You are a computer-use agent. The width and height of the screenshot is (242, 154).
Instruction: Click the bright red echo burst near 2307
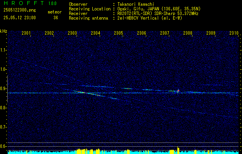(x=178, y=91)
